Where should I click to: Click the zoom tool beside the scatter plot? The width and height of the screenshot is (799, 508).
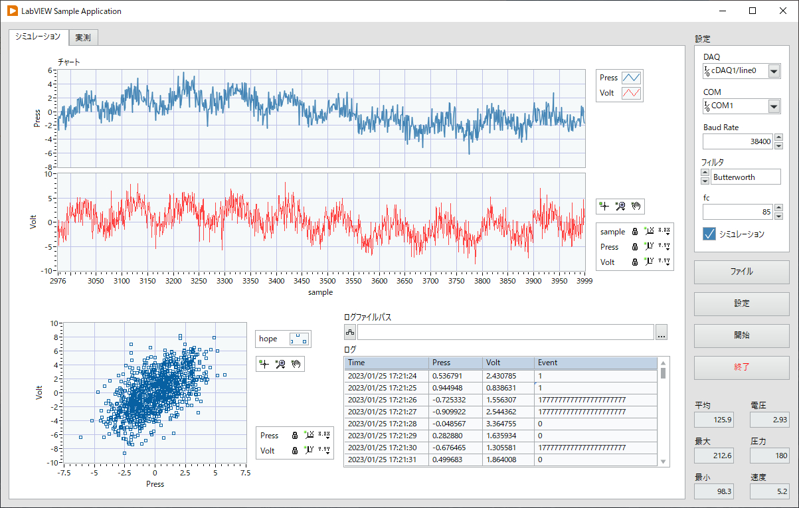(x=280, y=363)
